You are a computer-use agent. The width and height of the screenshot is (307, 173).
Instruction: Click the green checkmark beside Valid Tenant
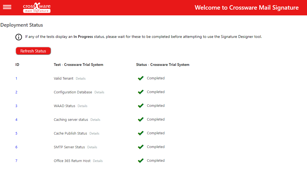[141, 78]
